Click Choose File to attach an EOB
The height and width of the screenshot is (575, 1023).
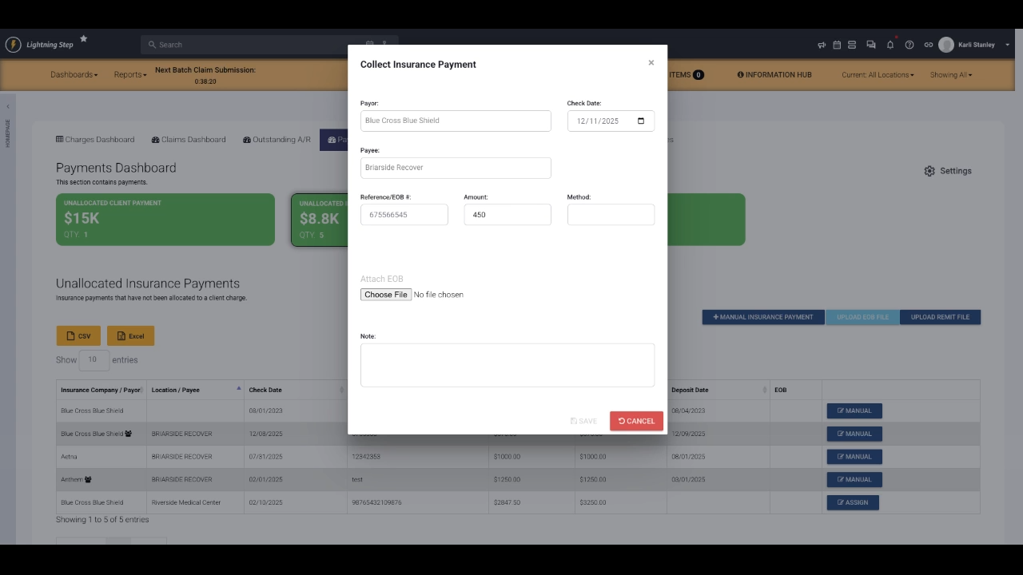385,294
